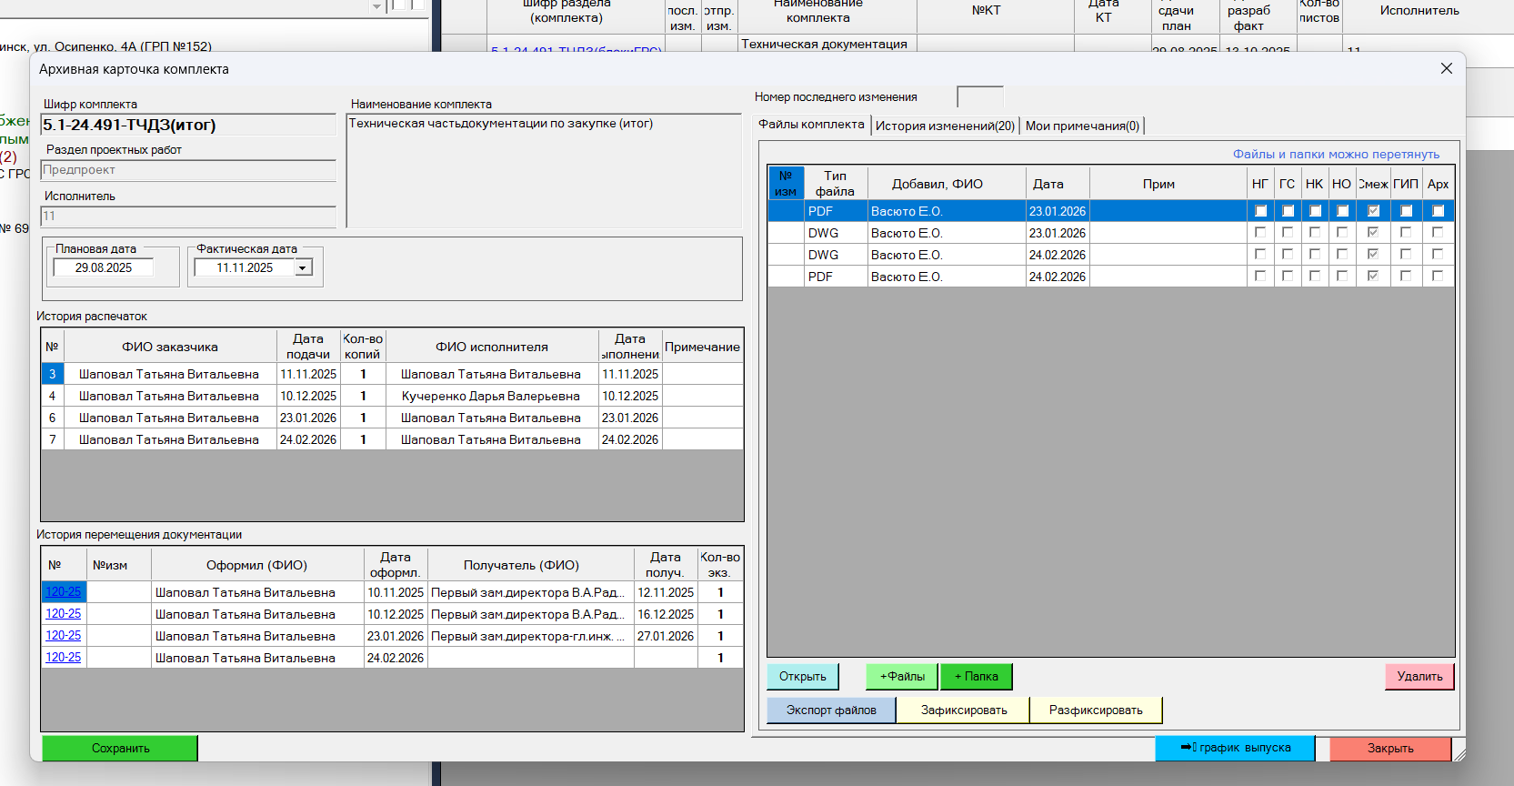This screenshot has height=786, width=1514.
Task: Click the Номер последнего изменения field
Action: click(x=979, y=97)
